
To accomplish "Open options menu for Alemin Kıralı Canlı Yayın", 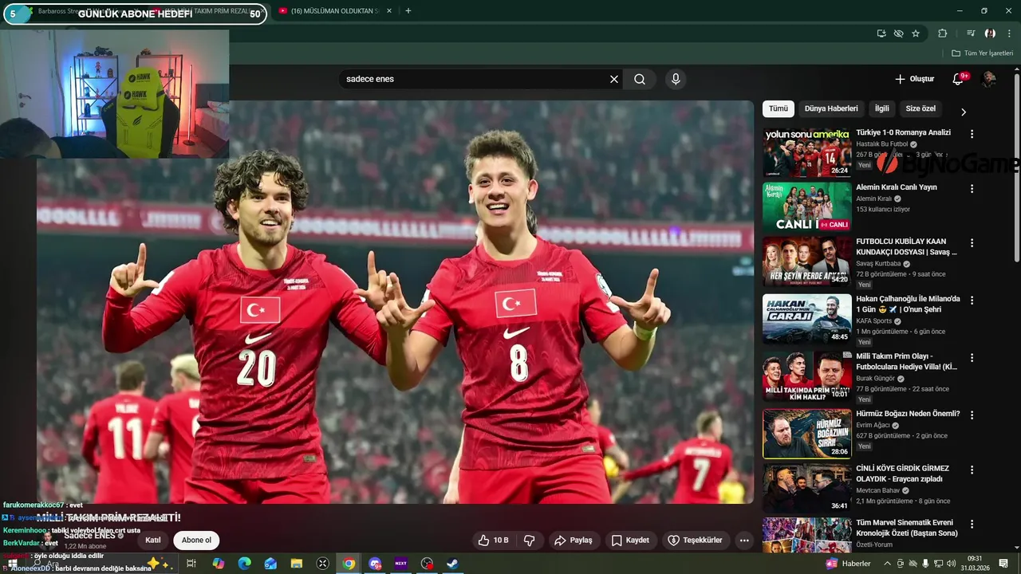I will (x=972, y=189).
